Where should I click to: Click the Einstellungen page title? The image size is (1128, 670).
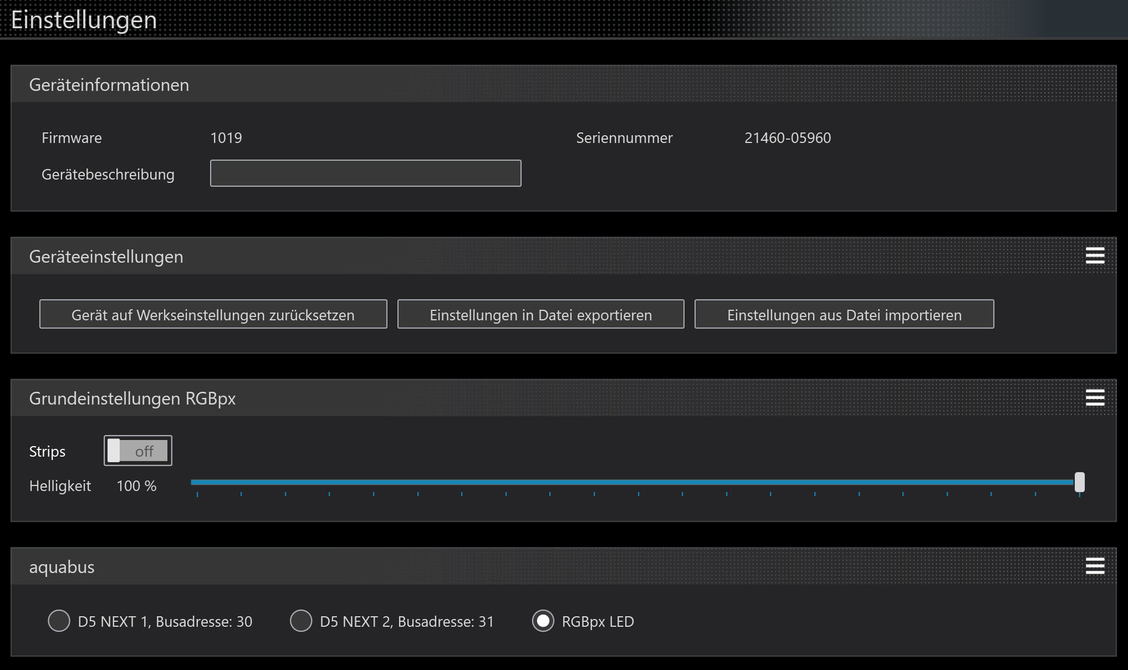pyautogui.click(x=84, y=20)
